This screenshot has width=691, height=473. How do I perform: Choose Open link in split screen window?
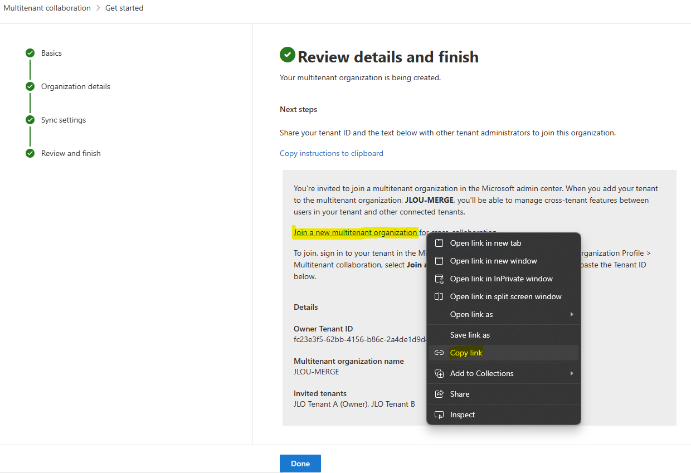coord(504,296)
